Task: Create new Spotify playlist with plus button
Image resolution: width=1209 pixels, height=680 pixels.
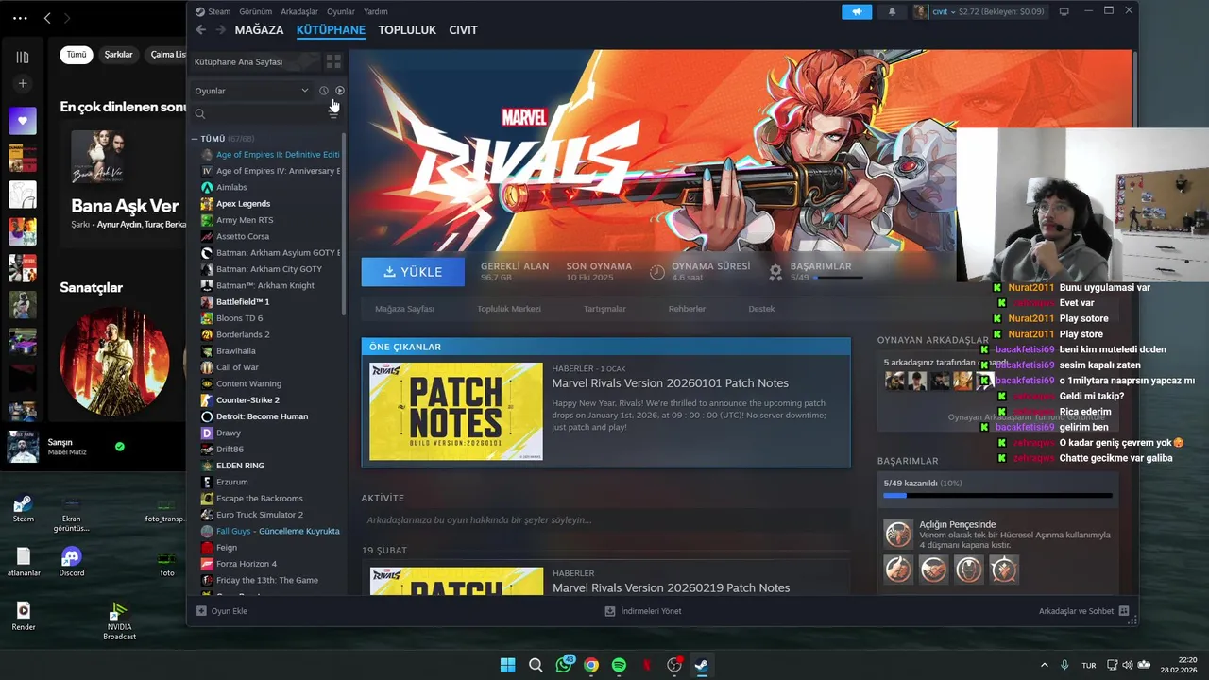Action: pos(23,84)
